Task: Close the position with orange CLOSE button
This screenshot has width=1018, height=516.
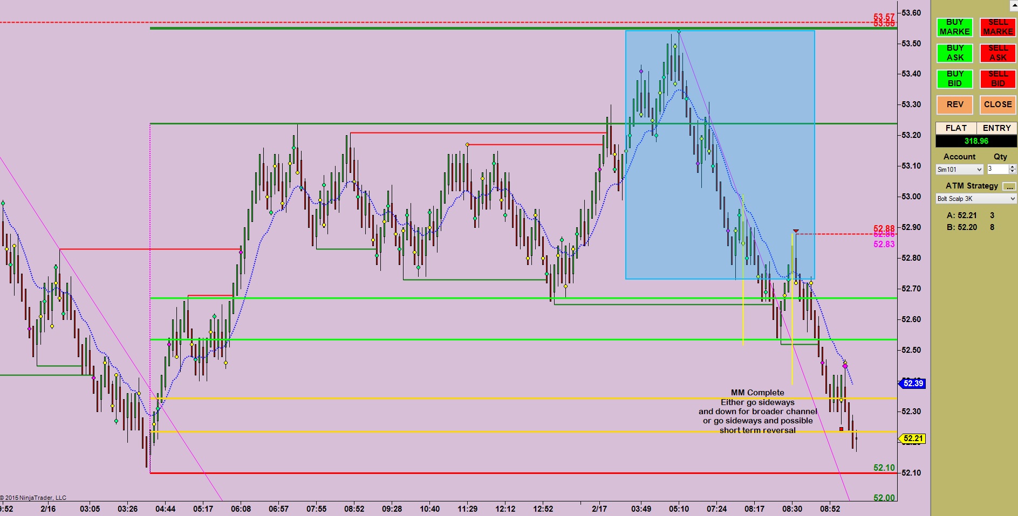Action: coord(997,104)
